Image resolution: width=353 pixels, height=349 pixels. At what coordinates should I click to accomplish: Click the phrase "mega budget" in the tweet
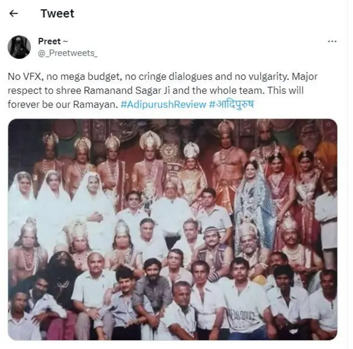91,77
